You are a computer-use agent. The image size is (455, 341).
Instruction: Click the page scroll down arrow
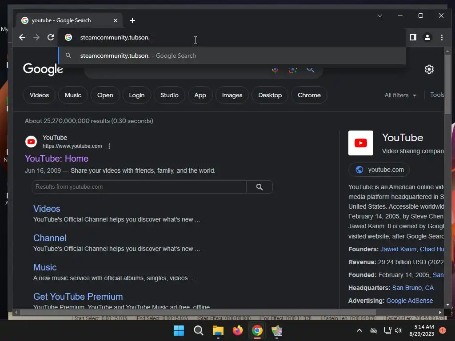(x=447, y=305)
